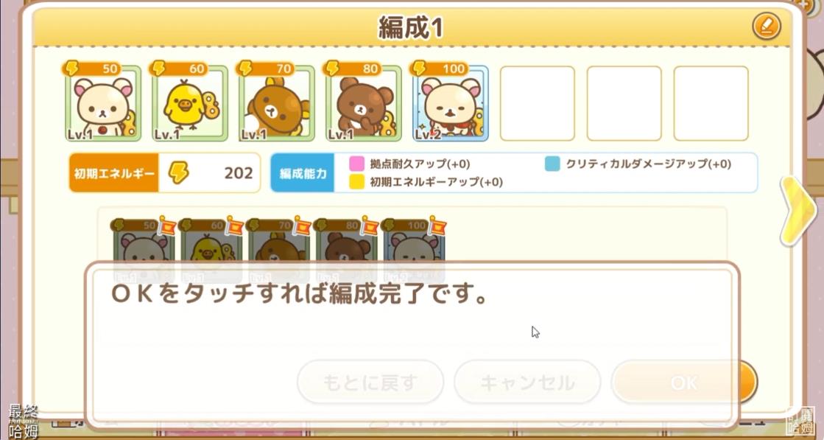Click the もとに戻す button
Screen dimensions: 824x440
point(370,383)
